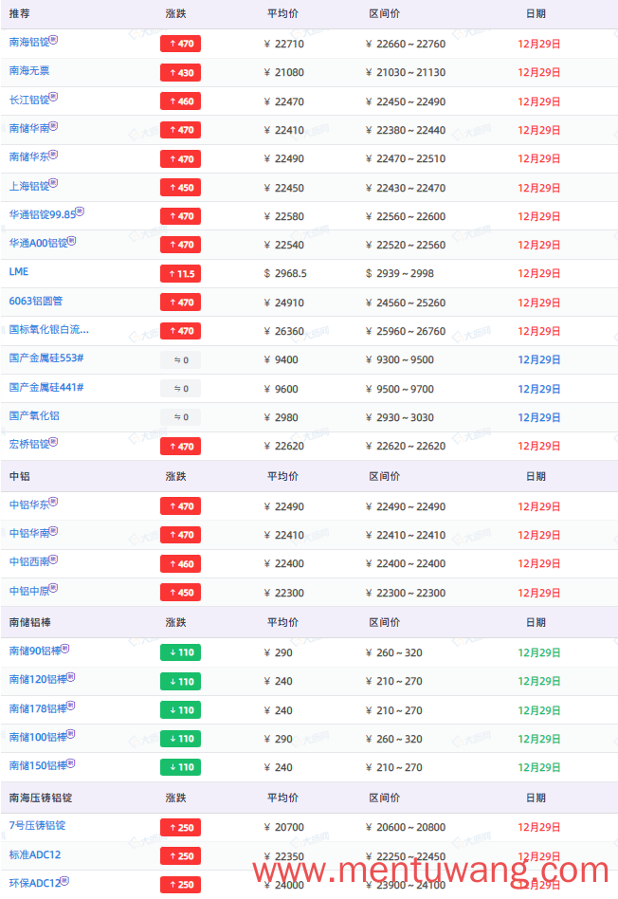
Task: Open the 南海铝锭 price link
Action: pyautogui.click(x=29, y=43)
